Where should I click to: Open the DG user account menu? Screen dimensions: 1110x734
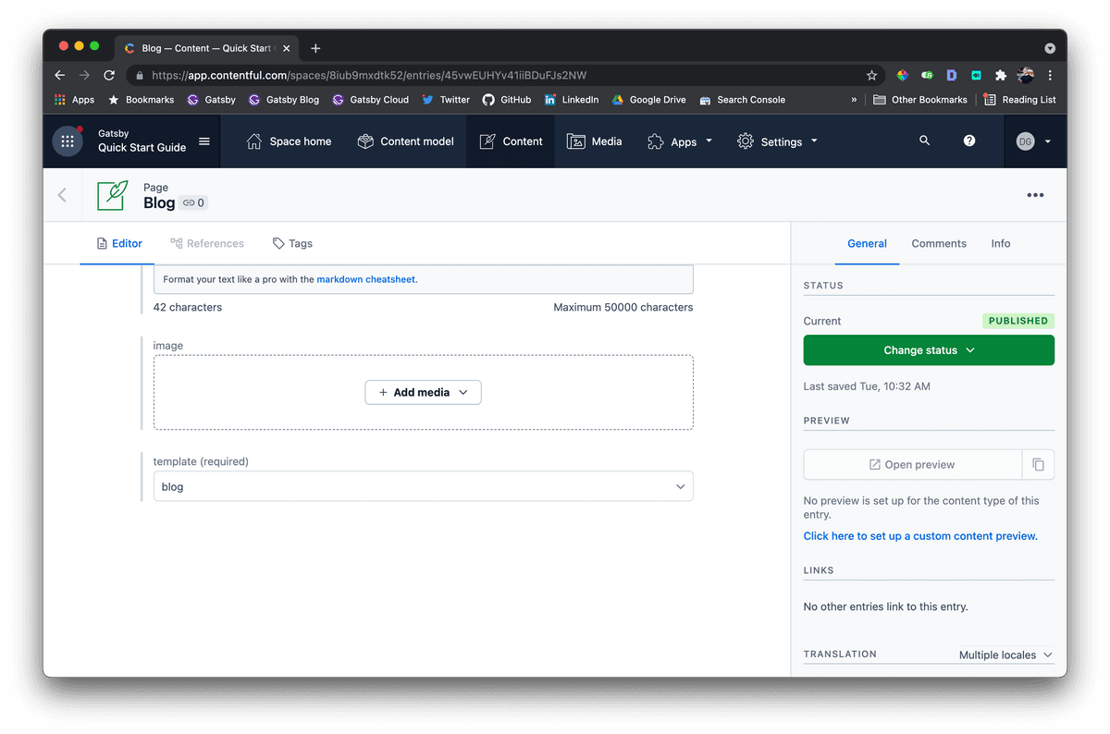click(1034, 141)
